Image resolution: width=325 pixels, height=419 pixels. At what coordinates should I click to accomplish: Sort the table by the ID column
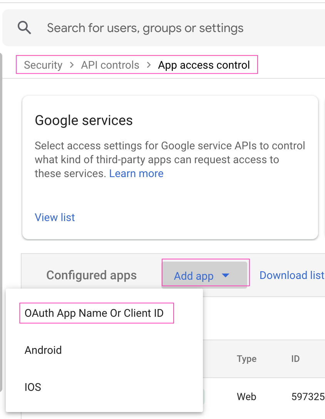coord(295,359)
